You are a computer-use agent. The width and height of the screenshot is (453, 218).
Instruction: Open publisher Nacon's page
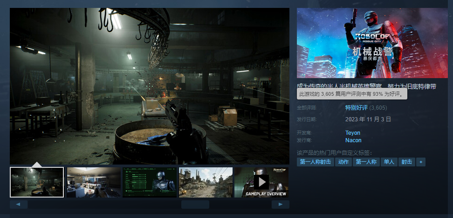(353, 140)
